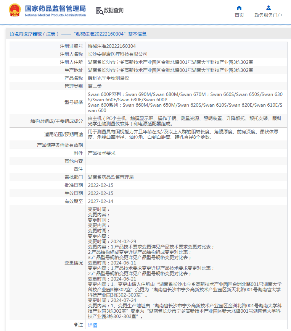Click the 审批部门 label
The image size is (291, 331).
coord(74,177)
